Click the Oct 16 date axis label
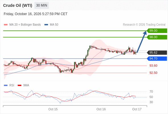Screen dimensions: 168x114 (x=101, y=109)
